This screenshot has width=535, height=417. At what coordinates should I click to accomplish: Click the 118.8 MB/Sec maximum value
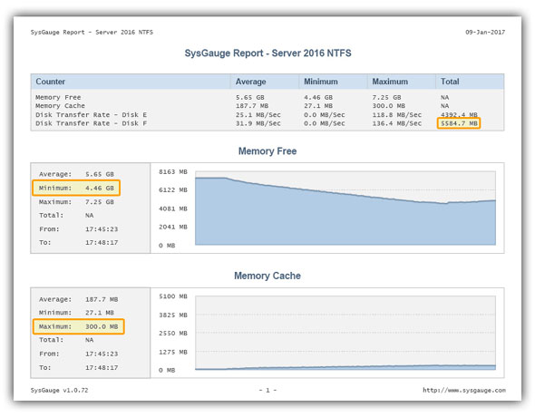(x=396, y=114)
